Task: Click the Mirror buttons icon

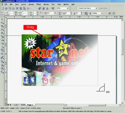Action: tap(60, 13)
